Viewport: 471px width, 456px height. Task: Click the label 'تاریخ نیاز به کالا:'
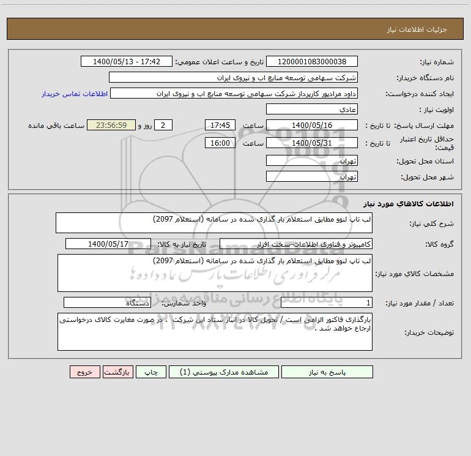click(182, 244)
